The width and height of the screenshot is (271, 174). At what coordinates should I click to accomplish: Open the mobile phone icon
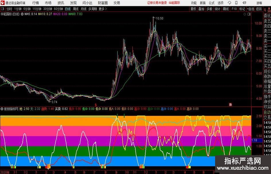click(236, 3)
